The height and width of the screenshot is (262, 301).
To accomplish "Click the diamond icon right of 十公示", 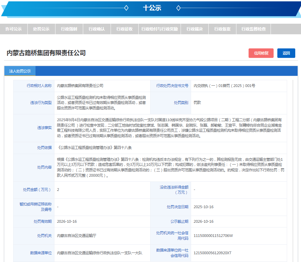I will 179,8.
